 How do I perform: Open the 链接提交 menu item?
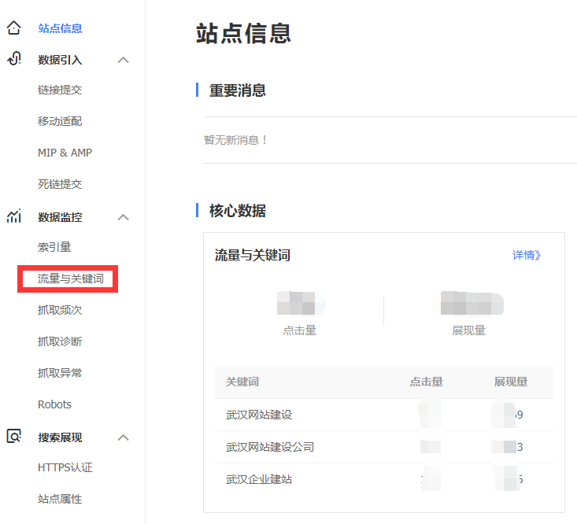pyautogui.click(x=60, y=90)
